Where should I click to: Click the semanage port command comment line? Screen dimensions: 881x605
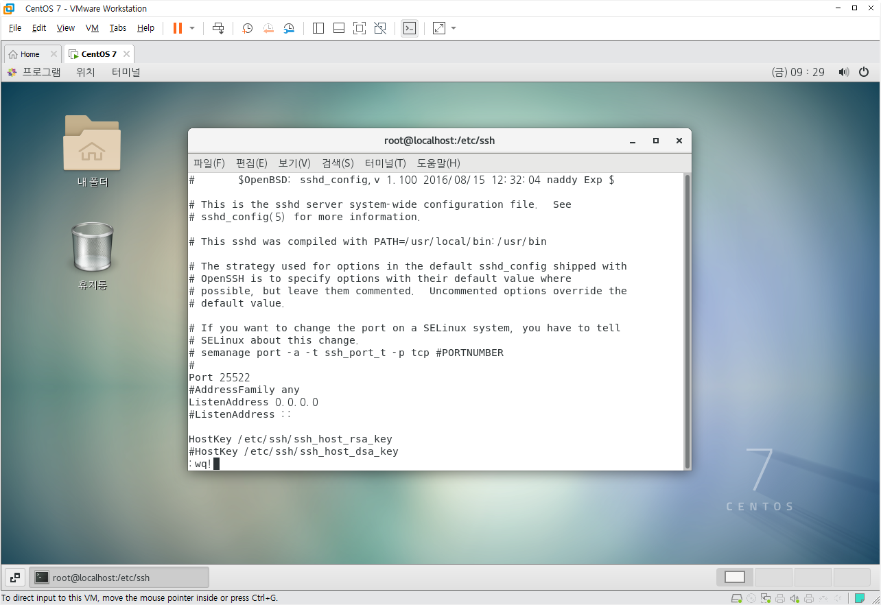346,353
